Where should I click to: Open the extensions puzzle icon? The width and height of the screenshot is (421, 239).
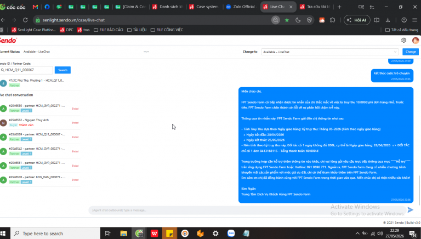pyautogui.click(x=333, y=20)
